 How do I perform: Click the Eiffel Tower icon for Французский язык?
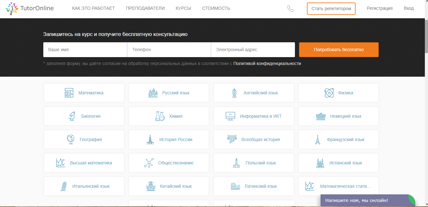tap(318, 139)
